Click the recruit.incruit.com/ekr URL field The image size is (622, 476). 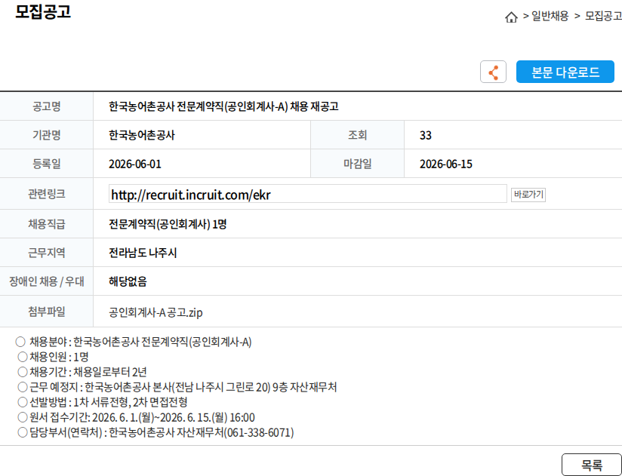pos(307,193)
